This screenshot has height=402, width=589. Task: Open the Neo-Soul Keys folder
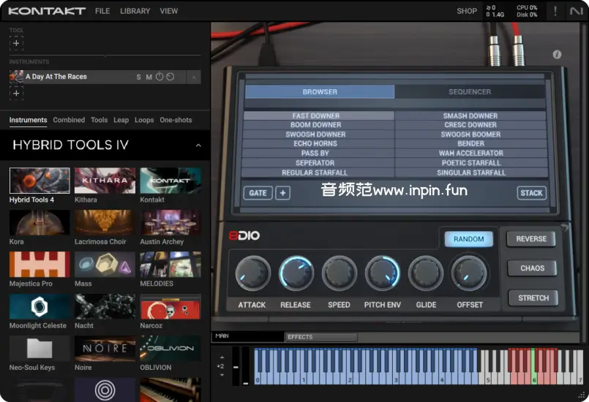point(40,349)
